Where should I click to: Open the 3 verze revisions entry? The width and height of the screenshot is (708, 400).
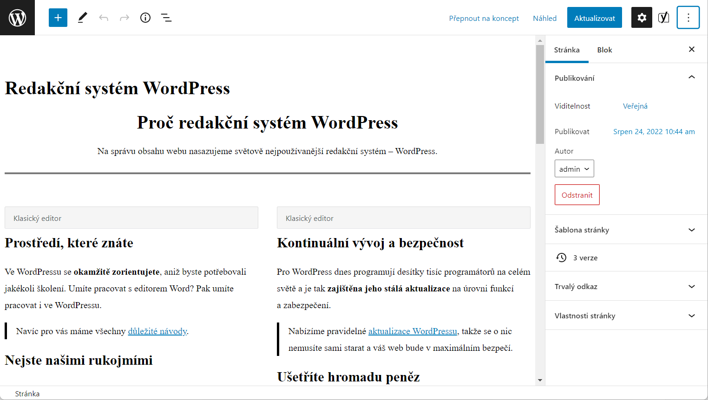626,258
